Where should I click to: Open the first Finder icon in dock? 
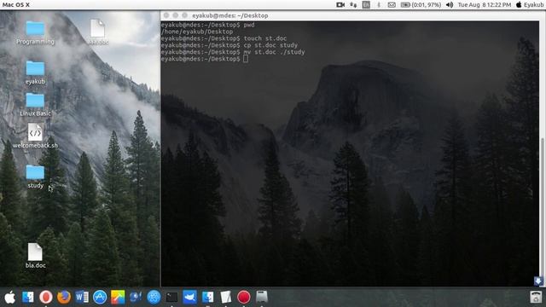[x=28, y=298]
